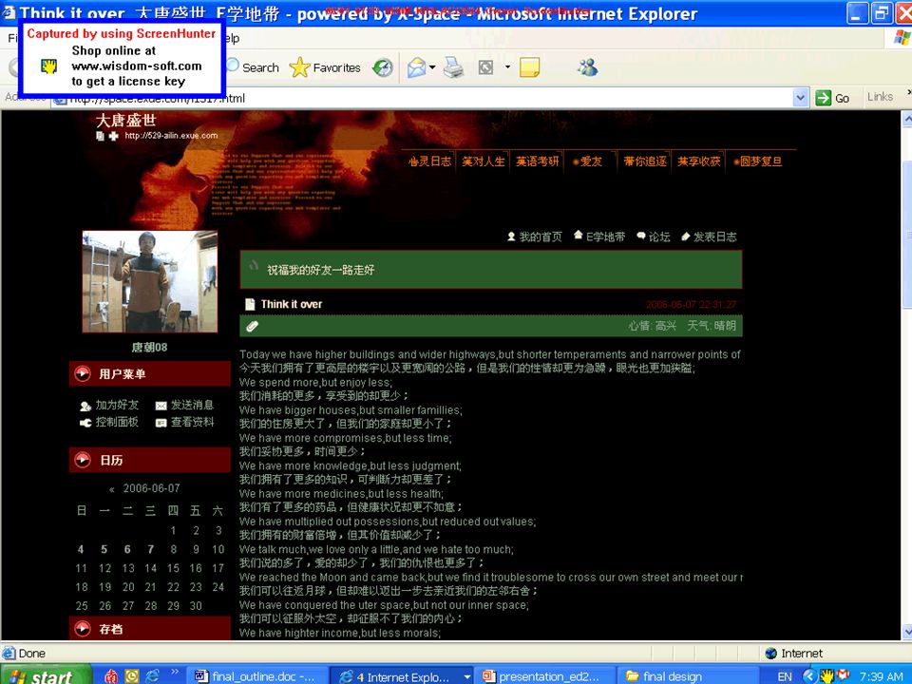Open the Messenger toolbar icon
Screen dimensions: 912x684
[587, 67]
